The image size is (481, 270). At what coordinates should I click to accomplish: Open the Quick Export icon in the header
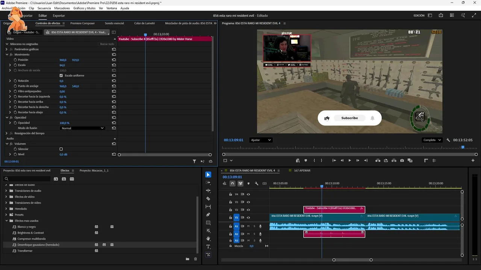click(441, 15)
